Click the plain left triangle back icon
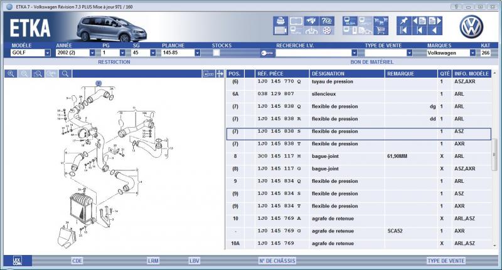Image resolution: width=502 pixels, height=270 pixels. point(435,30)
